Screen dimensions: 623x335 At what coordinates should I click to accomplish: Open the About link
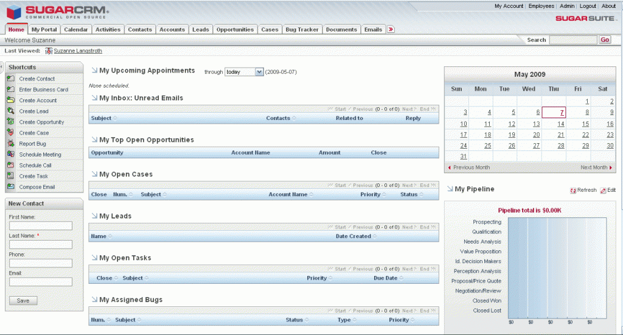tap(608, 6)
